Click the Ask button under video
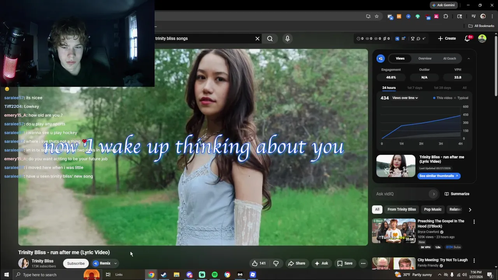 tap(321, 263)
